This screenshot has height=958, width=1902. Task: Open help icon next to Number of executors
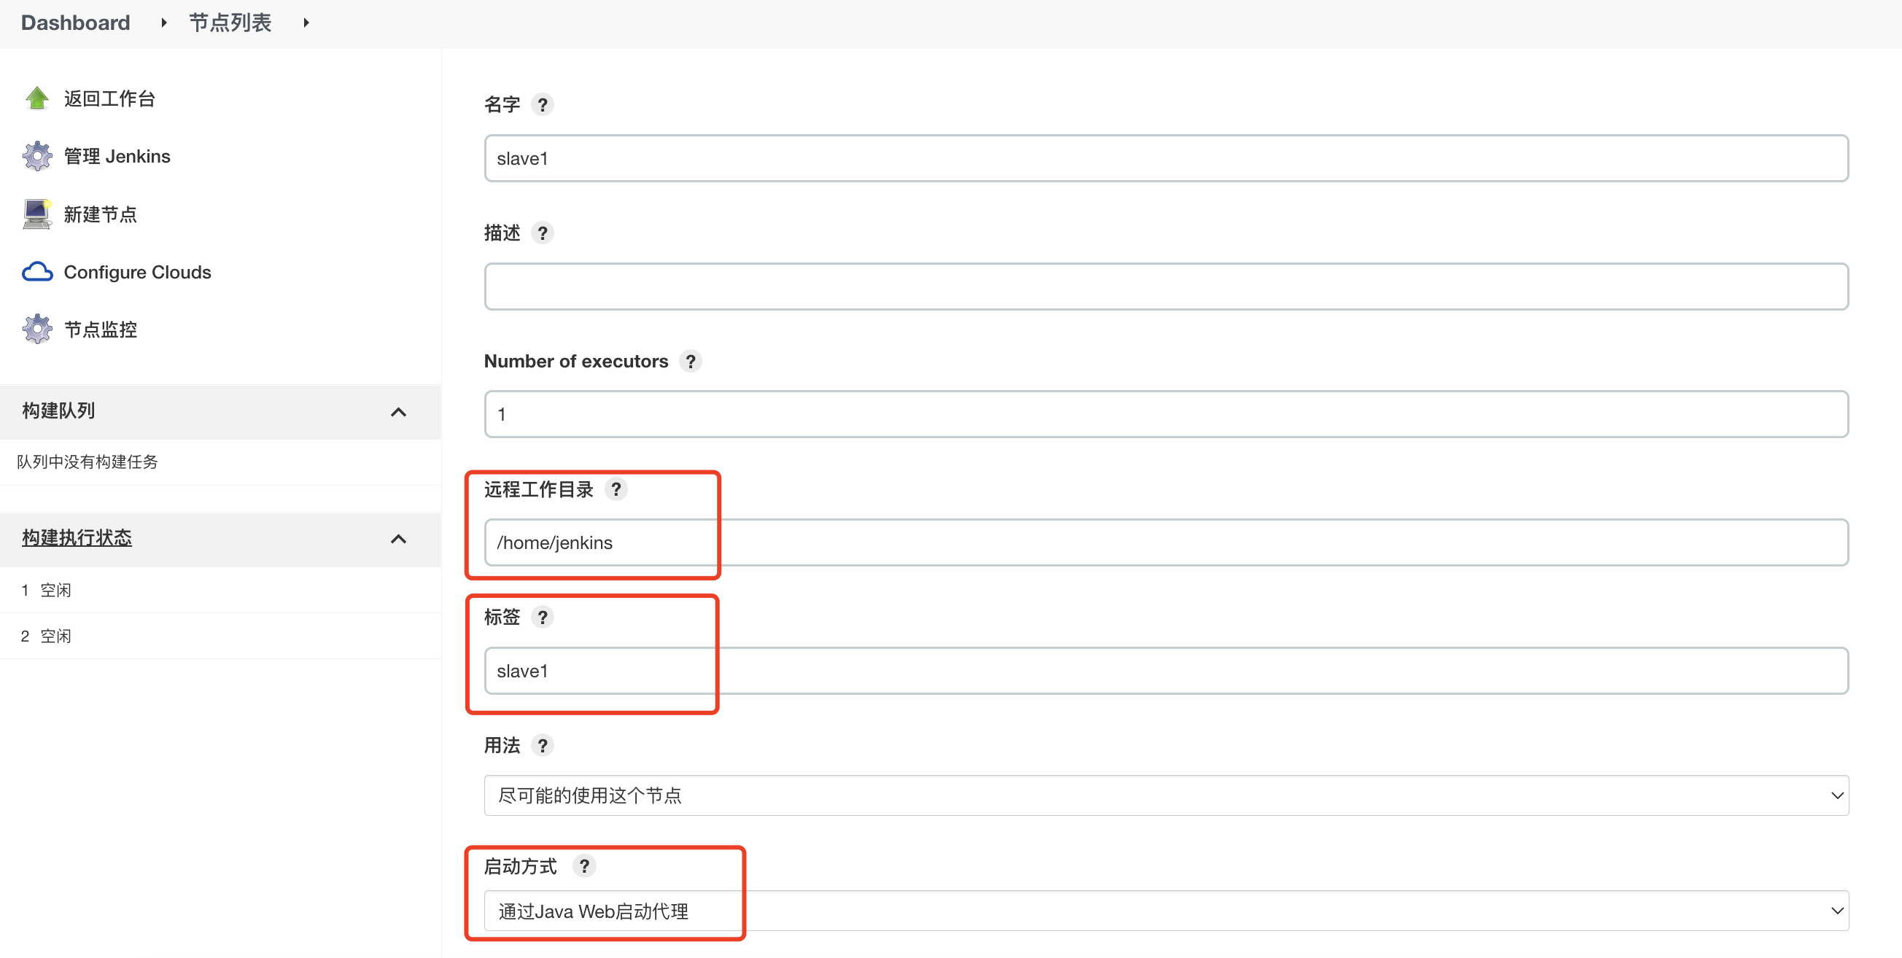pos(691,362)
